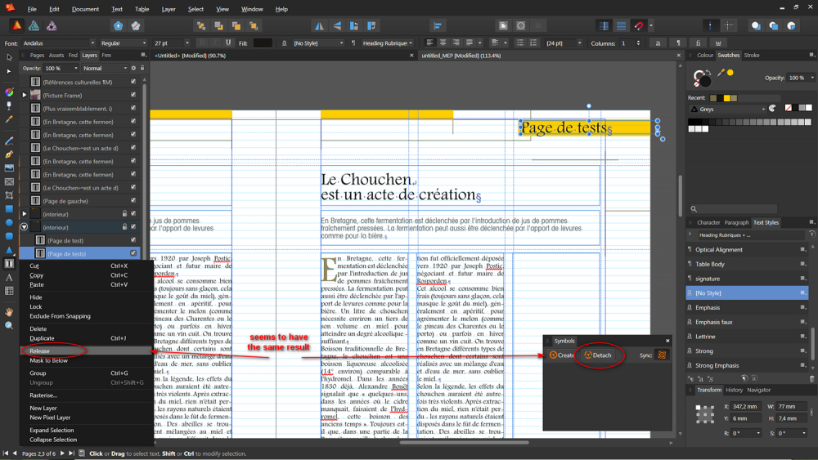
Task: Select the Crop tool in the toolbar
Action: click(10, 195)
